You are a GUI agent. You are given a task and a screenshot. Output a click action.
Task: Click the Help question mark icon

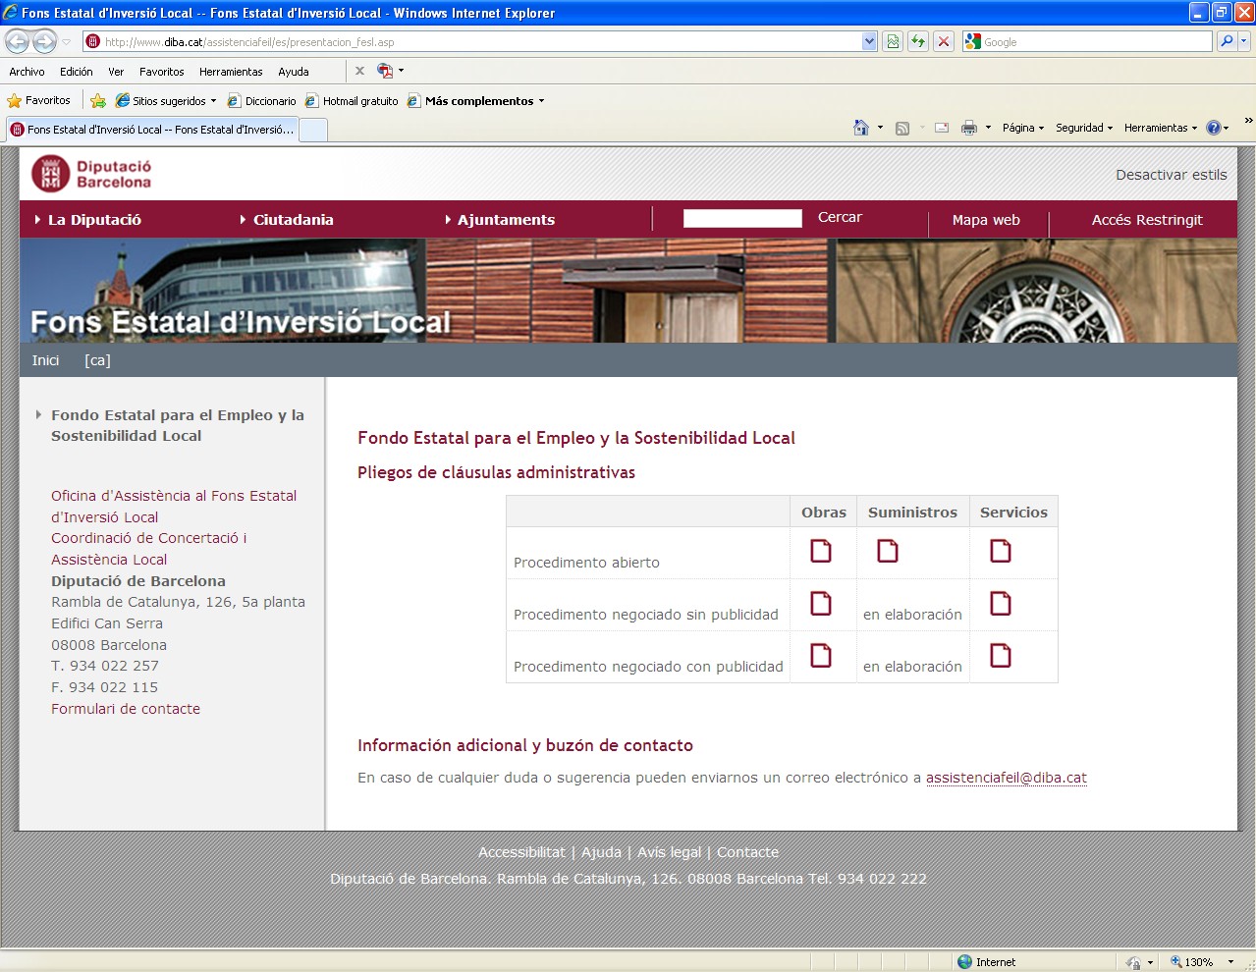1214,128
